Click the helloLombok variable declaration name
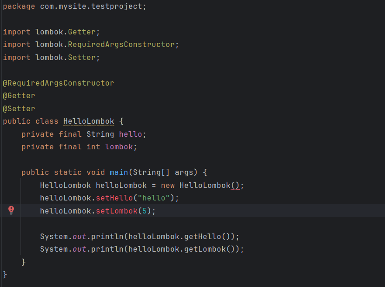 (121, 186)
